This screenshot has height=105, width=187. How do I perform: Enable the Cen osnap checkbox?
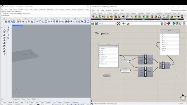pyautogui.click(x=25, y=102)
